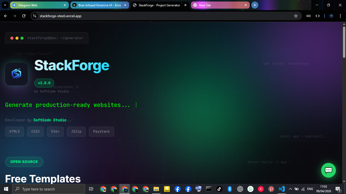Open the green chat widget bubble
The width and height of the screenshot is (346, 194).
point(328,170)
